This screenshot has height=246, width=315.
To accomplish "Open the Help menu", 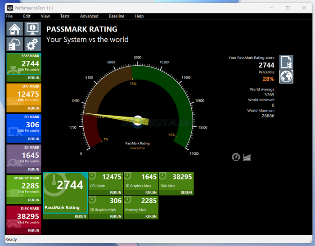I will click(139, 16).
